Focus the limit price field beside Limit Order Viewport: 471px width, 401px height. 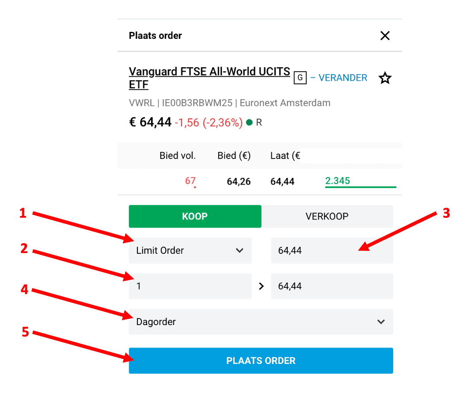pos(331,250)
